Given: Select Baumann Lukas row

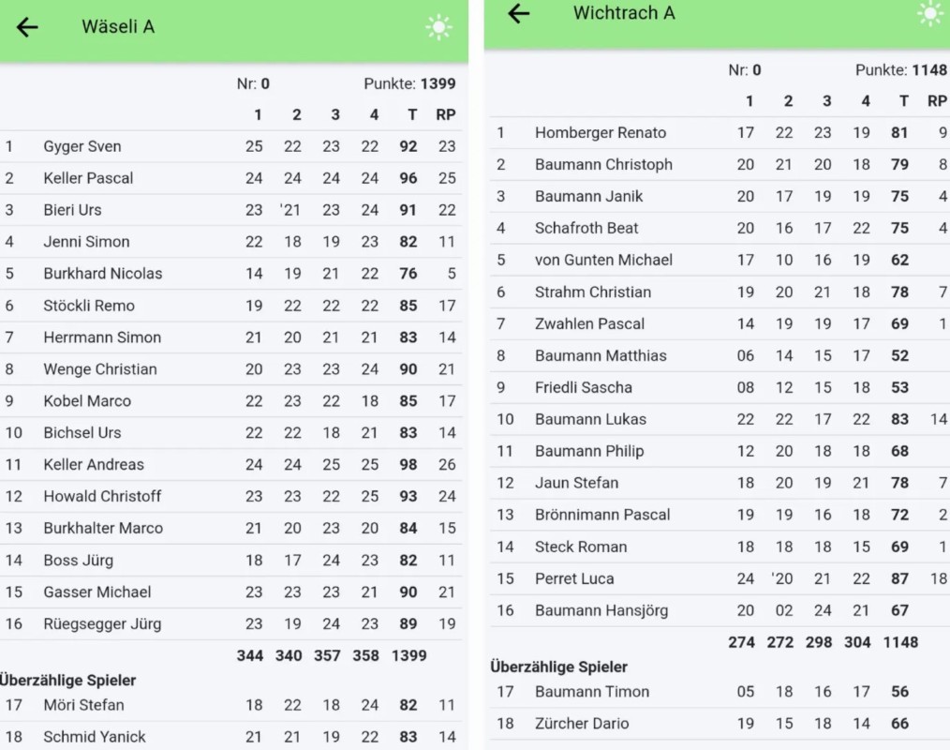Looking at the screenshot, I should tap(590, 420).
